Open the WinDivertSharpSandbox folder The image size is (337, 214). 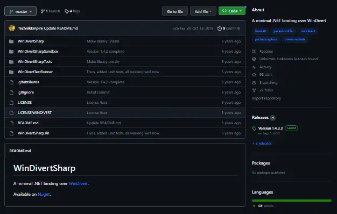tap(38, 52)
